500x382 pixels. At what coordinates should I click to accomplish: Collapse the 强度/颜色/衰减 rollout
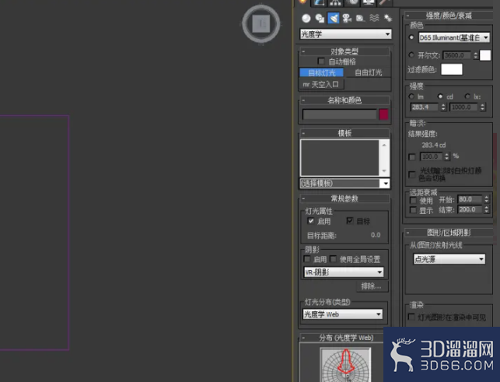(449, 16)
